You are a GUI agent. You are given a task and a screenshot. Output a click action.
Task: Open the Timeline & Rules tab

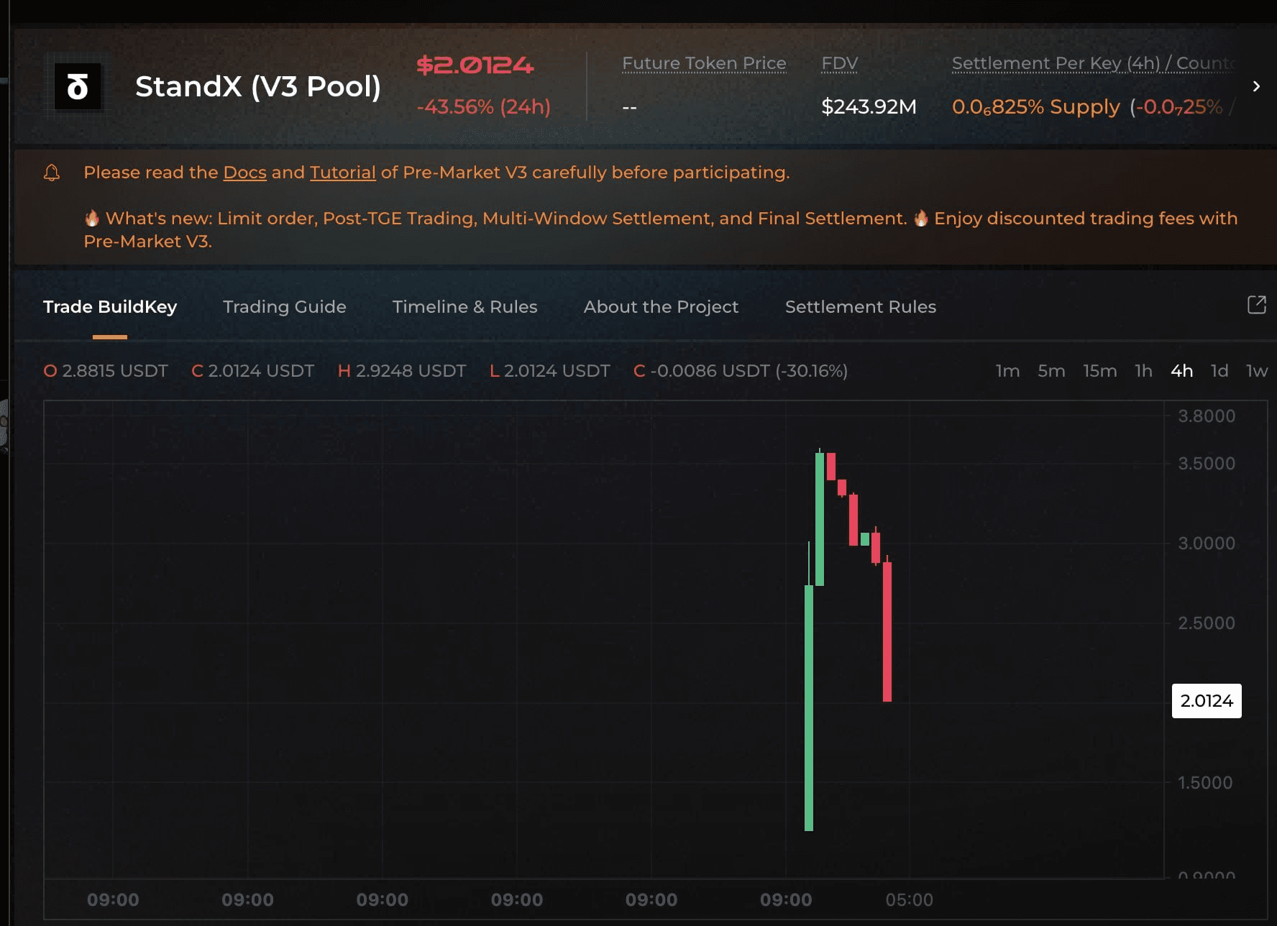click(x=465, y=307)
